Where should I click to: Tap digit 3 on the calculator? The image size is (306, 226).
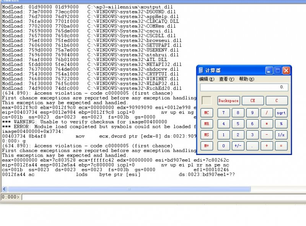pyautogui.click(x=252, y=135)
